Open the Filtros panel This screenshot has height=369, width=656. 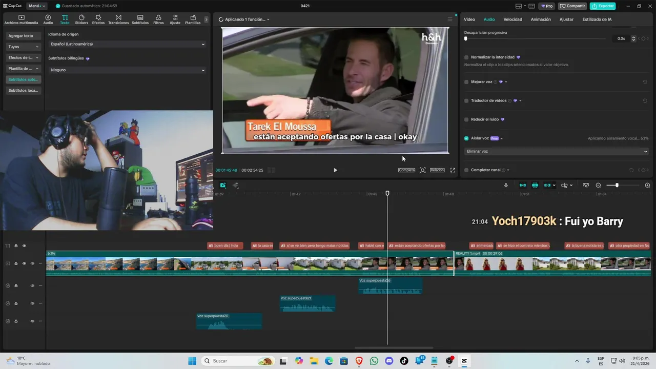point(158,19)
